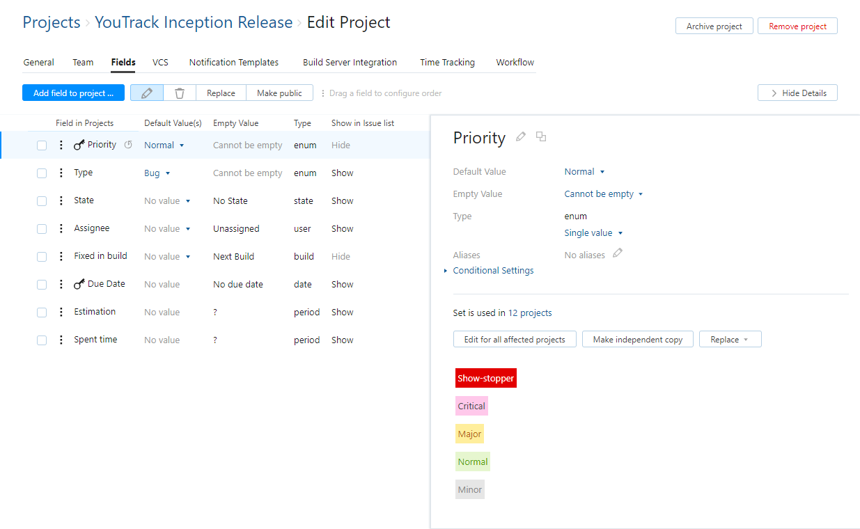
Task: Click the clock icon next to Priority
Action: pos(128,145)
